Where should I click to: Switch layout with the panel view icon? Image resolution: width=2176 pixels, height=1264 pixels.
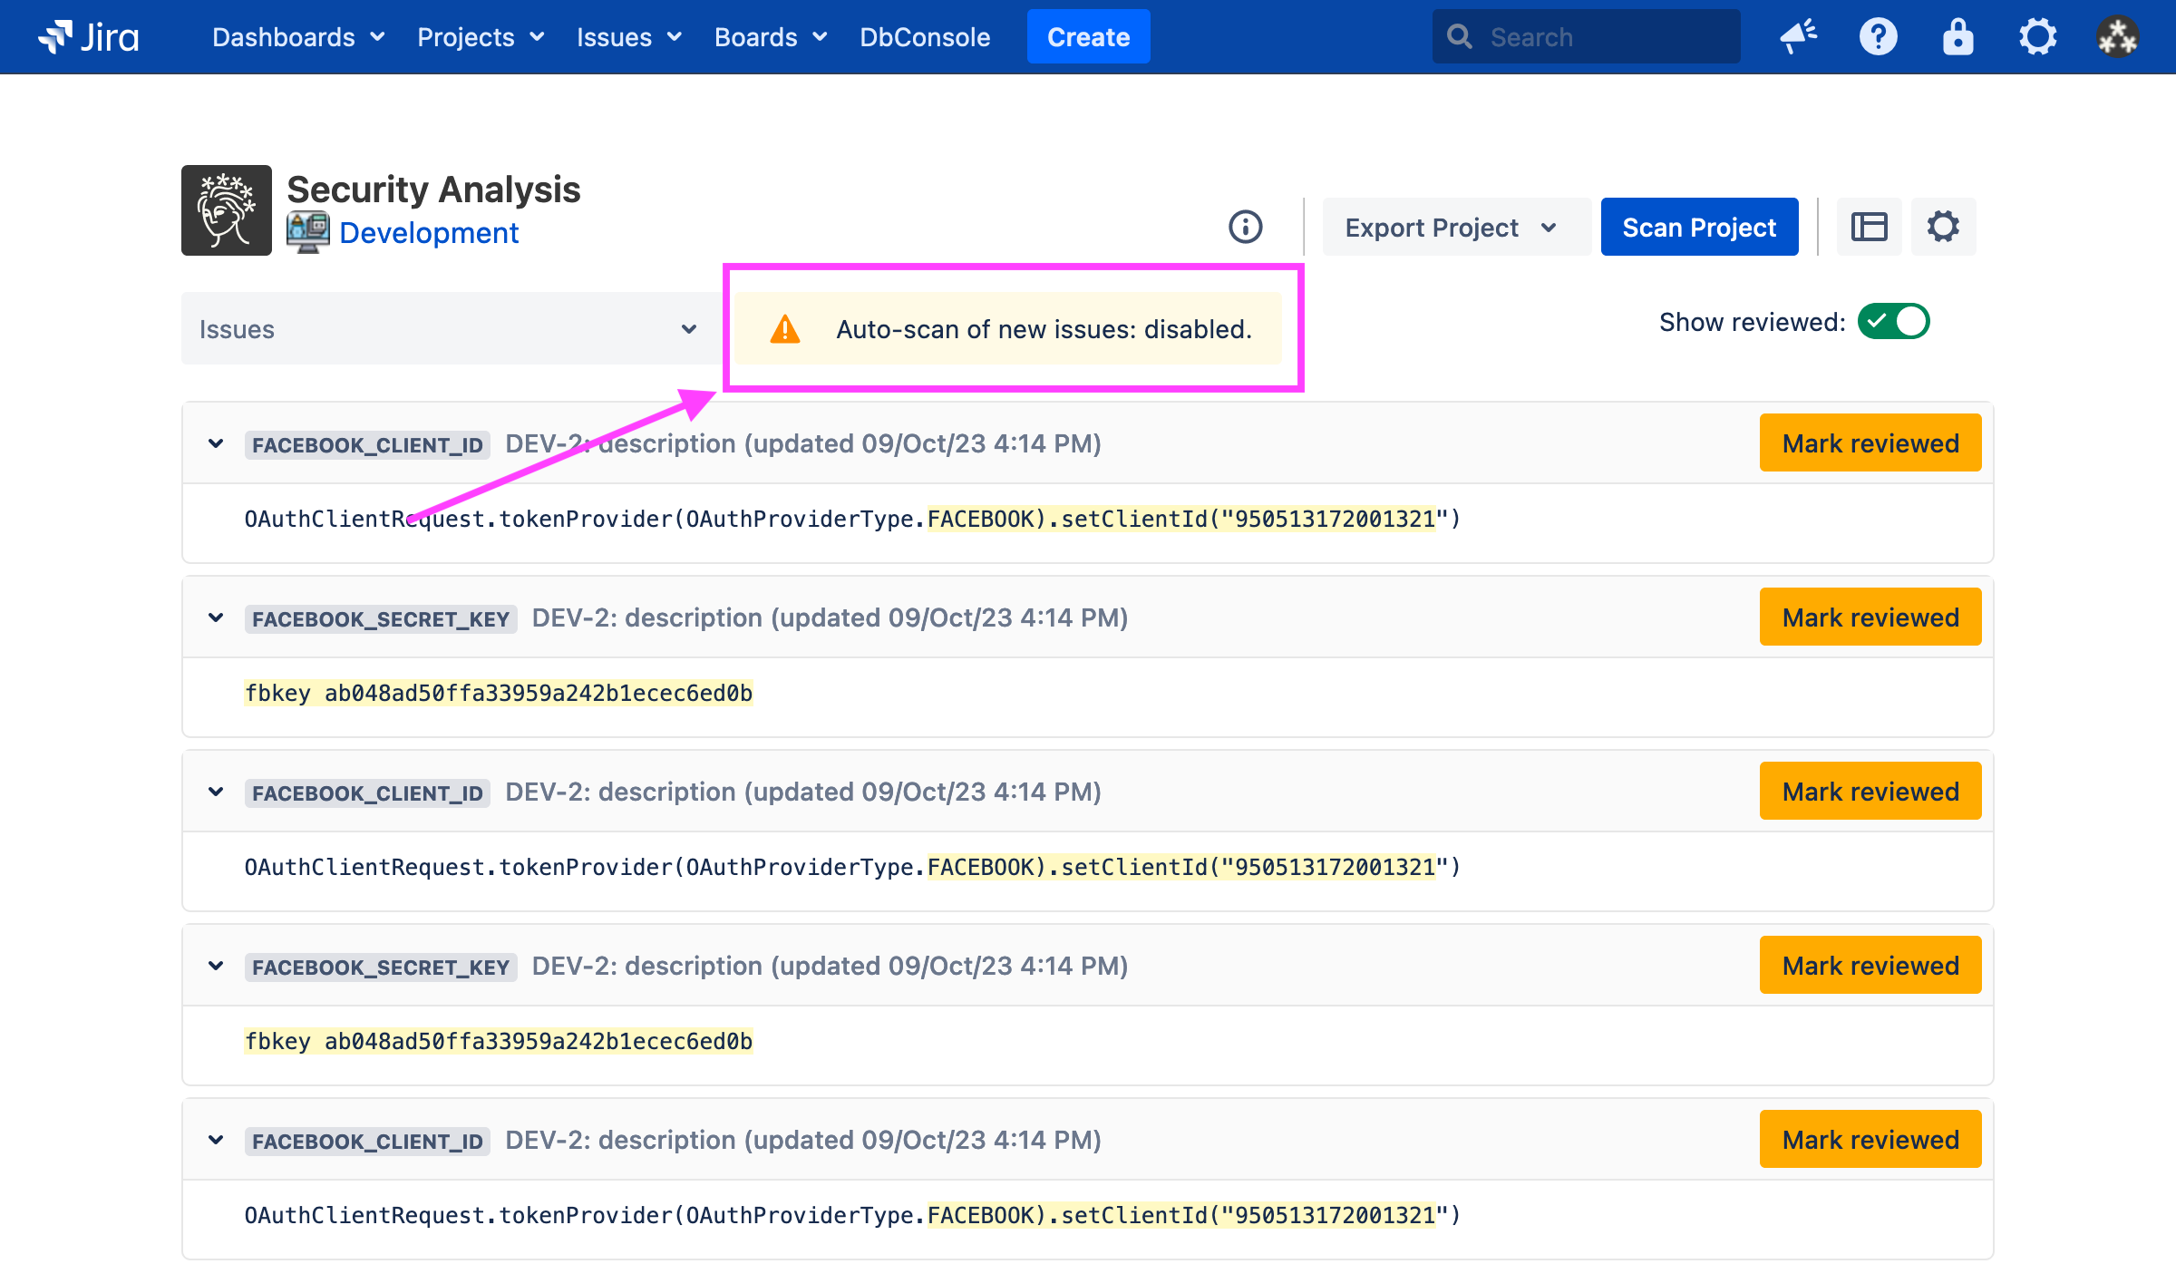pyautogui.click(x=1869, y=227)
